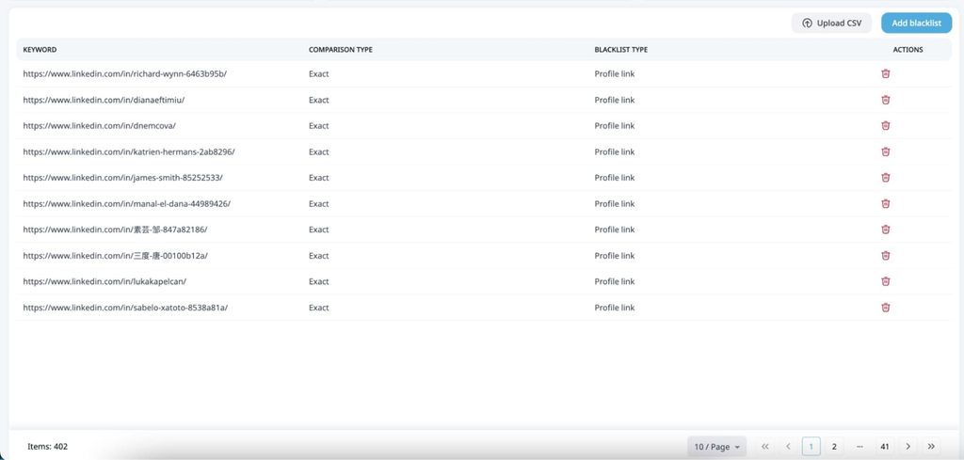Image resolution: width=964 pixels, height=460 pixels.
Task: Click Exact in the dnemcova row
Action: (318, 125)
